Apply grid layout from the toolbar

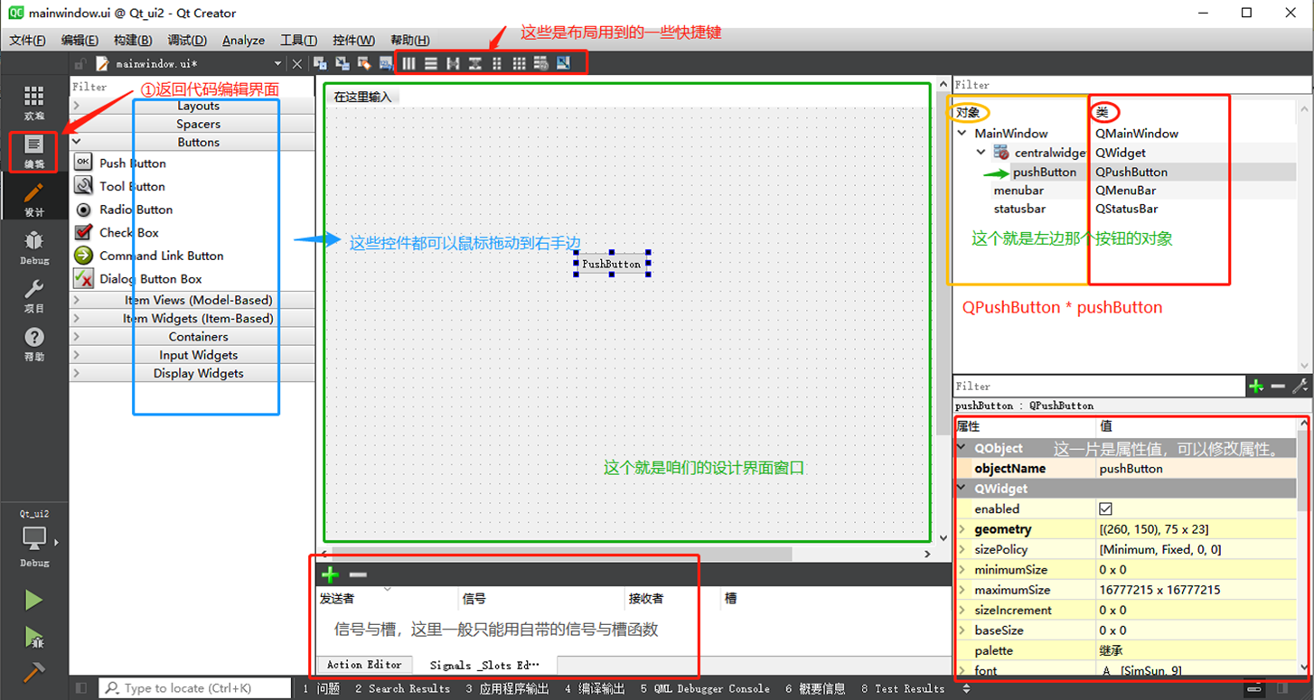(519, 63)
